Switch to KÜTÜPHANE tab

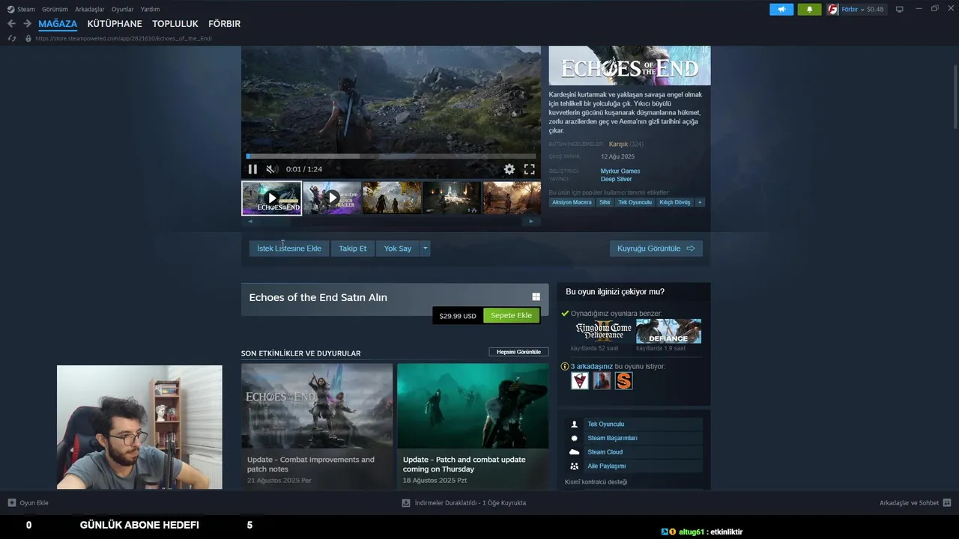click(x=115, y=24)
